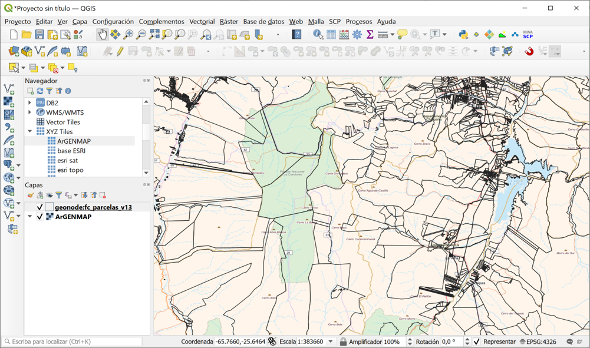Open the Escala scale dropdown

click(331, 342)
